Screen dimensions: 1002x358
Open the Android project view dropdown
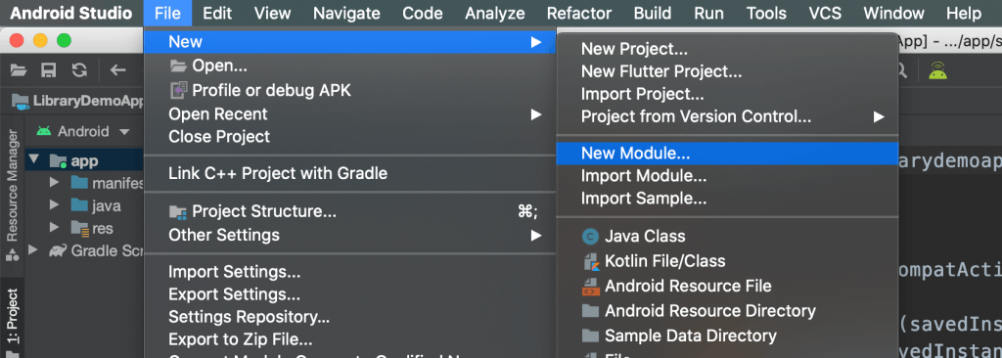pos(83,132)
